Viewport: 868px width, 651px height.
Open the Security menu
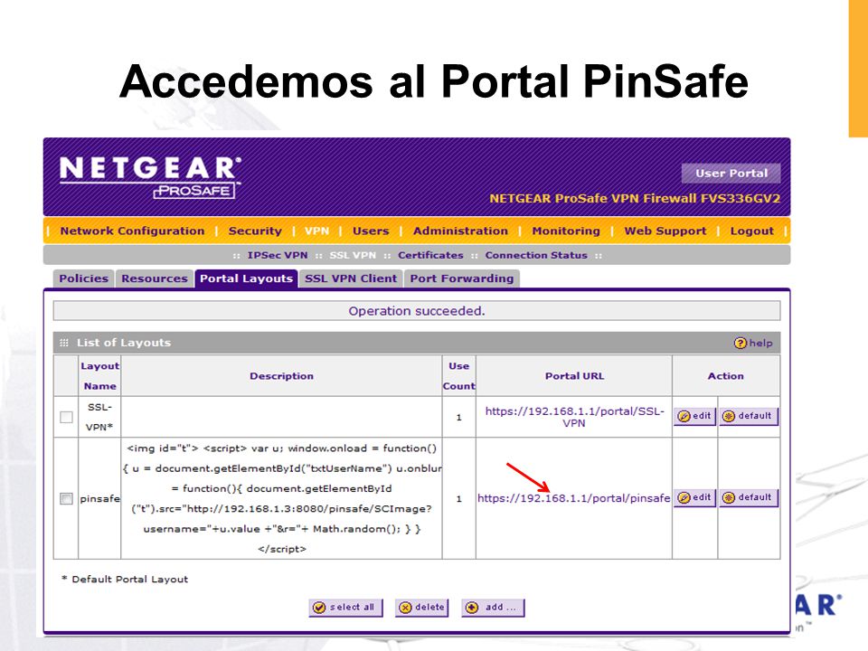pyautogui.click(x=255, y=231)
